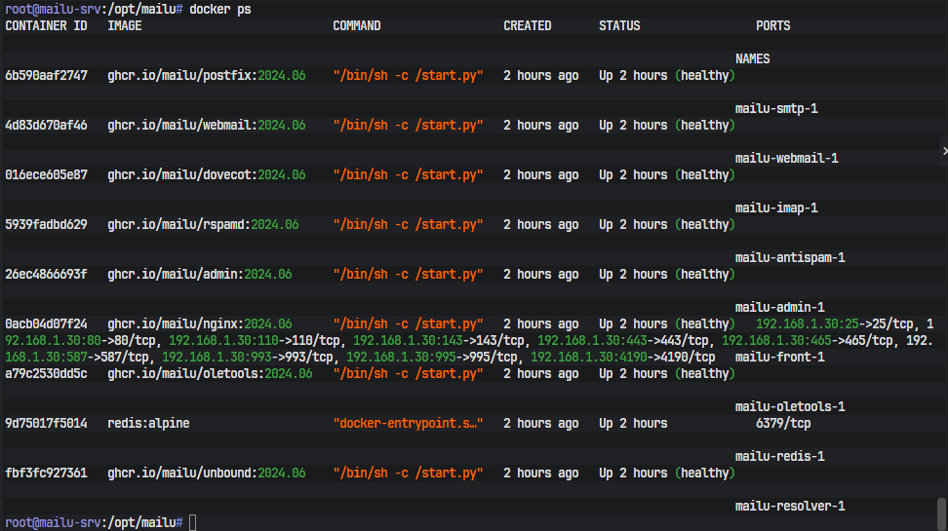Image resolution: width=948 pixels, height=531 pixels.
Task: Click the mailu-resolver-1 container name
Action: [790, 506]
